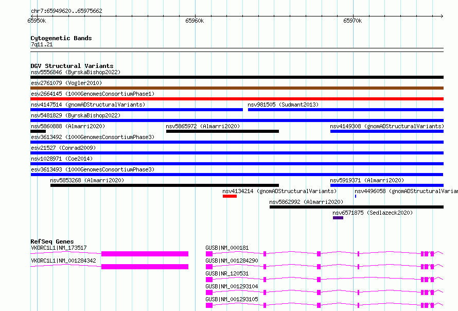
Task: Click the short black nsv5860888 Almarri2020 bar
Action: (x=38, y=131)
